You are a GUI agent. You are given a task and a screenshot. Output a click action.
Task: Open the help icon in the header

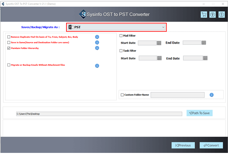point(213,15)
